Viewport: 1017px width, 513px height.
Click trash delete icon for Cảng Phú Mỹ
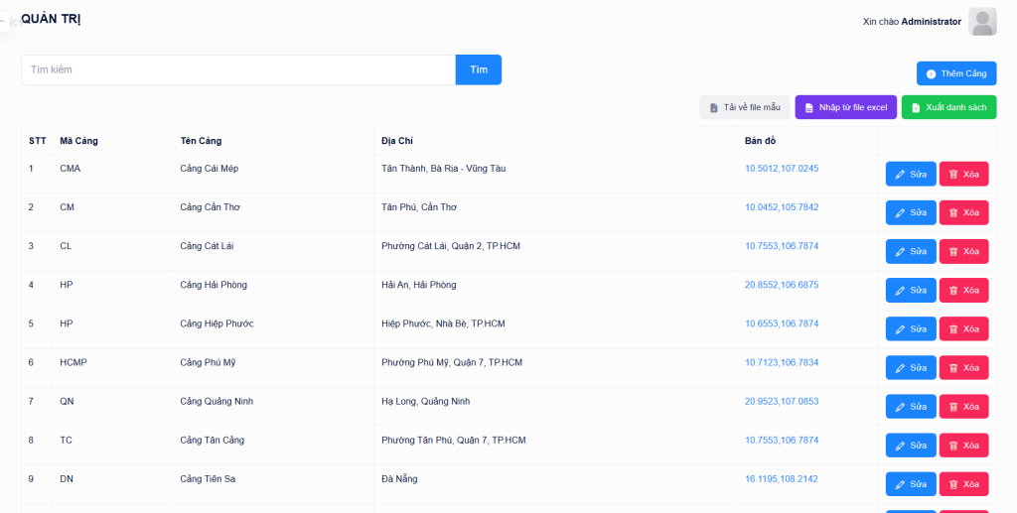coord(953,368)
